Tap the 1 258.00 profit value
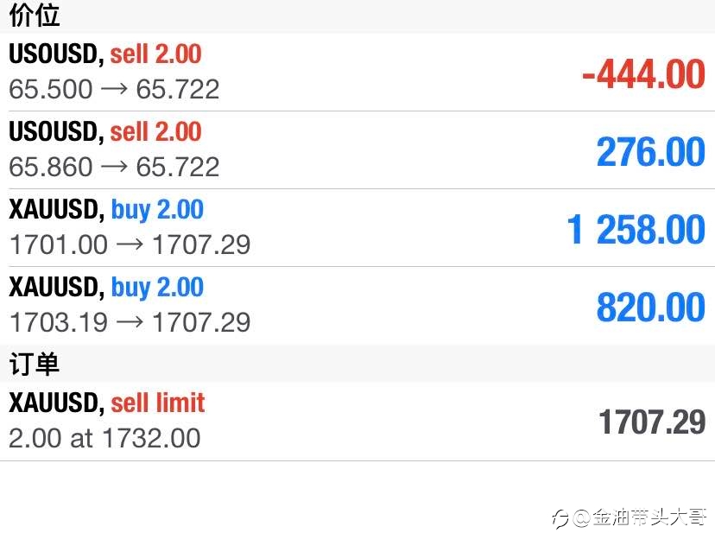This screenshot has width=715, height=552. click(x=636, y=230)
